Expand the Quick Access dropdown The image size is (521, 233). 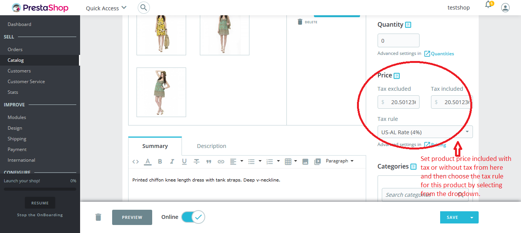click(x=106, y=8)
